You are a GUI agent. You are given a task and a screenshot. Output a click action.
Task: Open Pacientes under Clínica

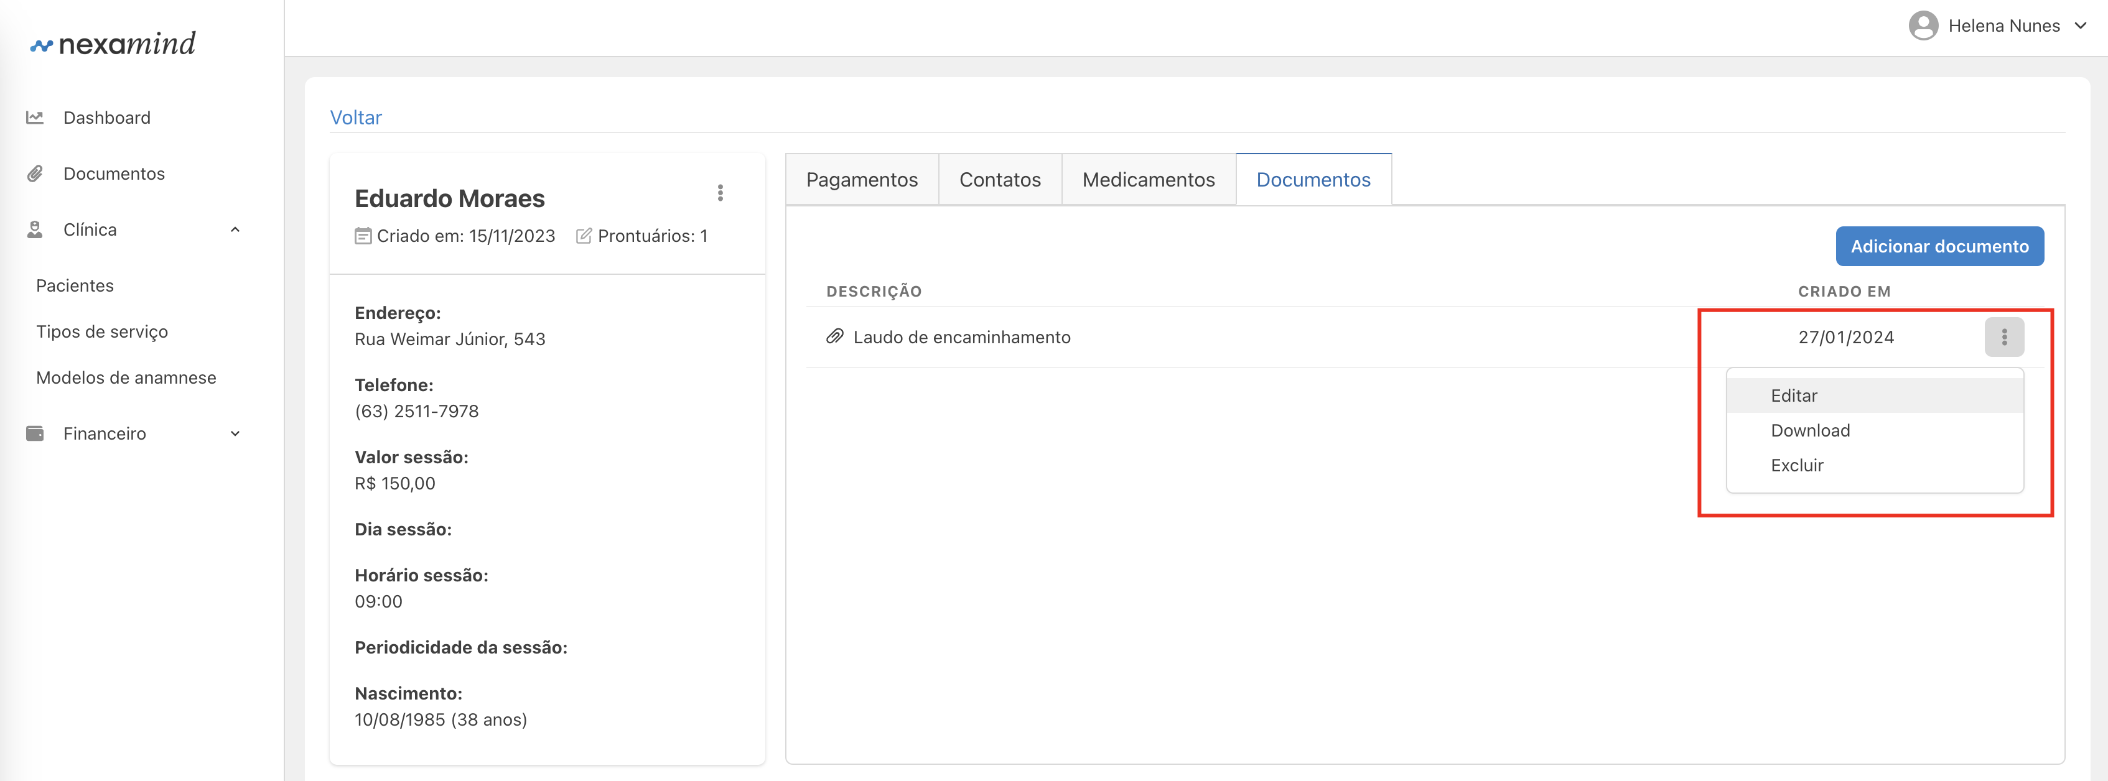tap(75, 285)
